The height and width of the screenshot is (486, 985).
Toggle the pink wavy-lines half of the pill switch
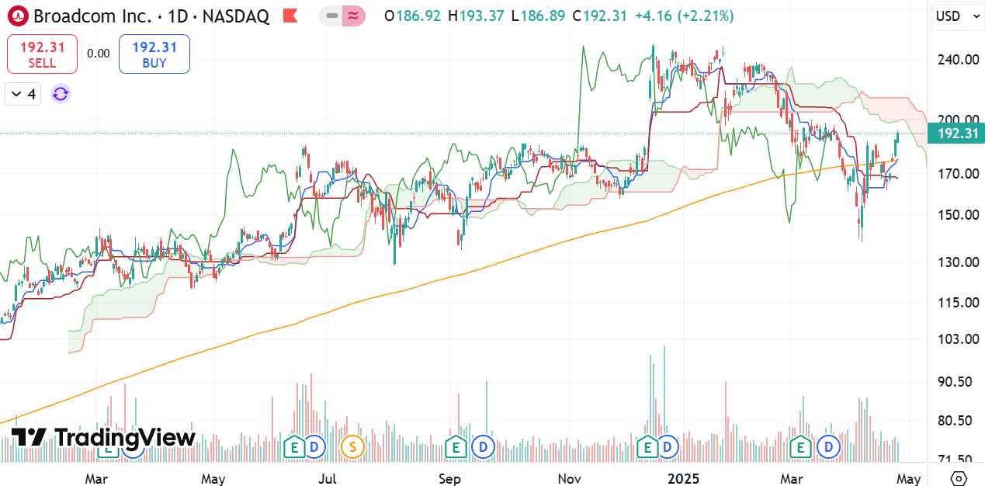tap(354, 16)
